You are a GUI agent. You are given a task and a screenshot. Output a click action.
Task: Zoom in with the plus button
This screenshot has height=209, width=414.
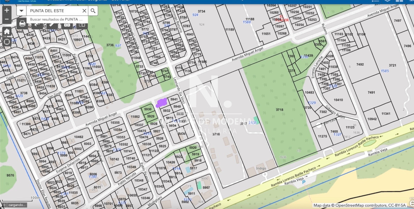click(x=7, y=10)
